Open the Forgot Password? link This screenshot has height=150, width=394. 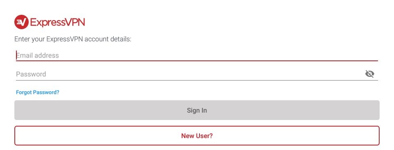pos(38,92)
